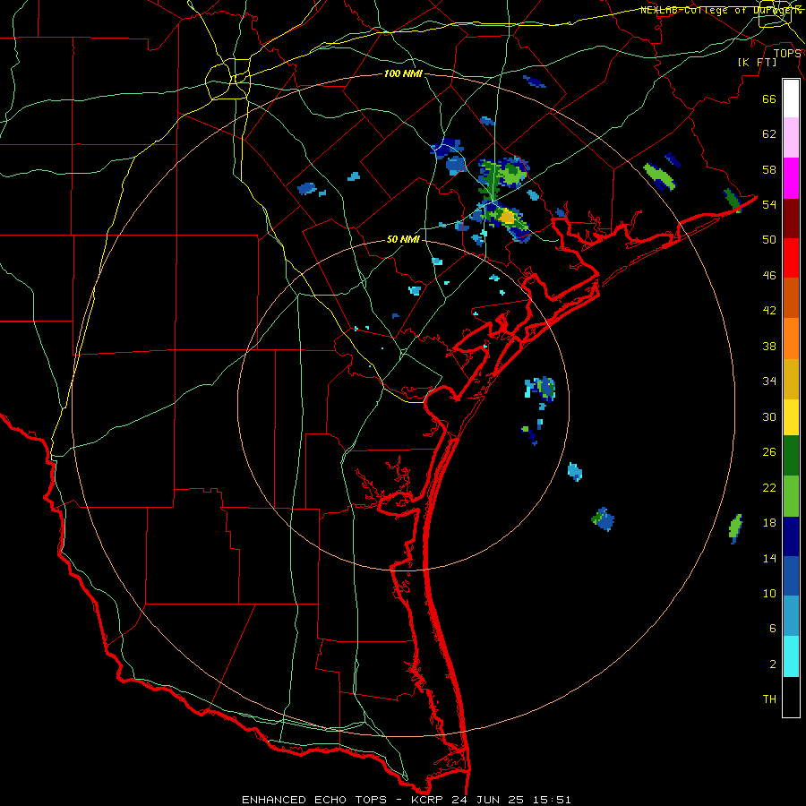The height and width of the screenshot is (806, 806).
Task: Click the legend value "14"
Action: 769,558
